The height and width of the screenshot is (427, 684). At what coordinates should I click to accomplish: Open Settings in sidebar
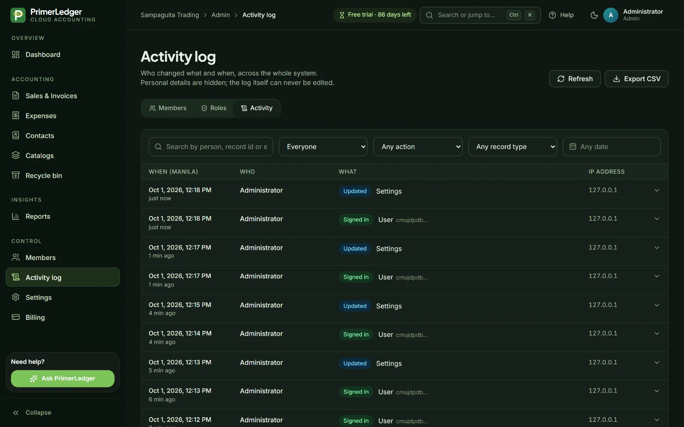(x=62, y=297)
